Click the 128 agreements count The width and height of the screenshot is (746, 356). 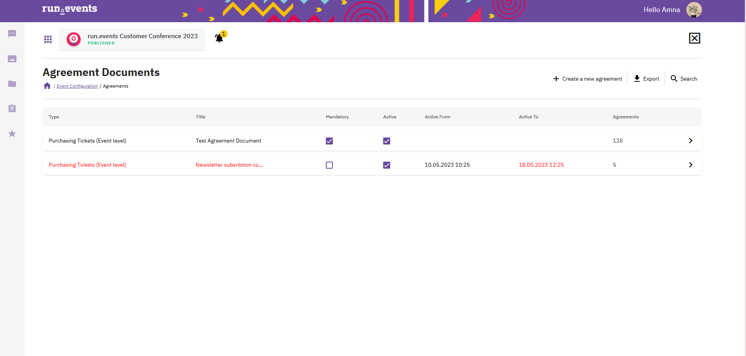tap(618, 141)
